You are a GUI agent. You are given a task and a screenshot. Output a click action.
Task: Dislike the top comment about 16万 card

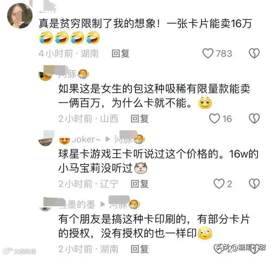pyautogui.click(x=254, y=53)
